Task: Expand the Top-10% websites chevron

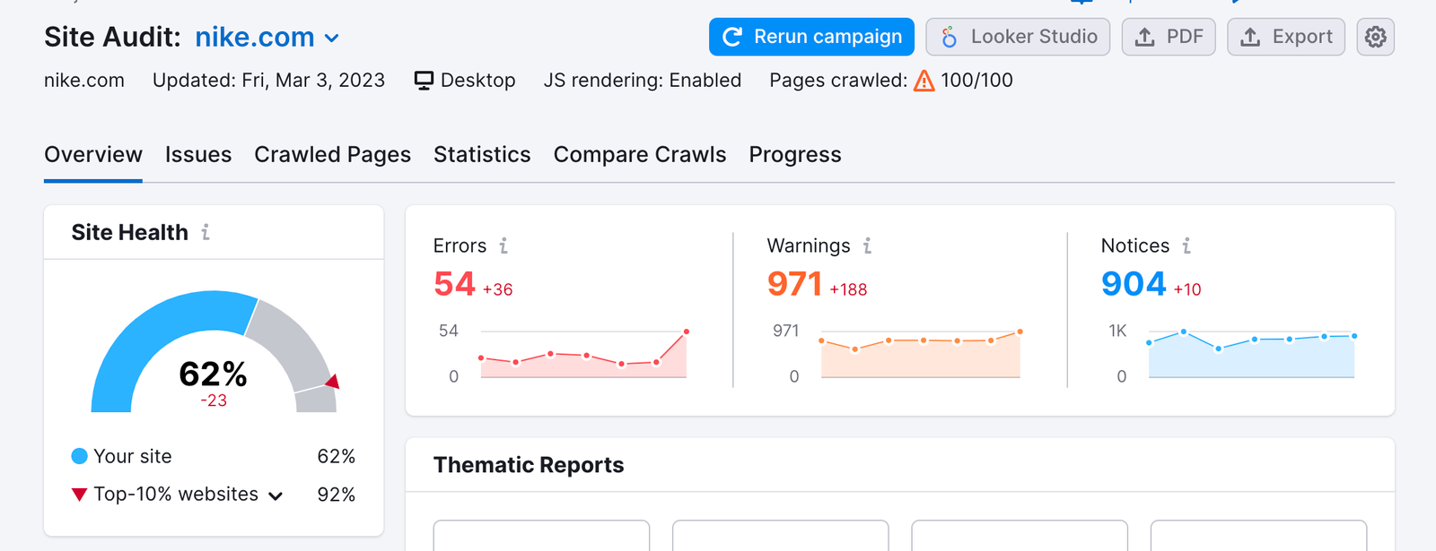Action: click(x=276, y=495)
